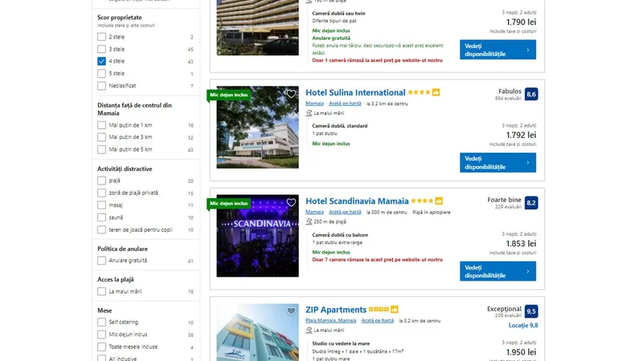This screenshot has height=361, width=643.
Task: Save Hotel Sulina International to wishlist heart
Action: (x=291, y=94)
